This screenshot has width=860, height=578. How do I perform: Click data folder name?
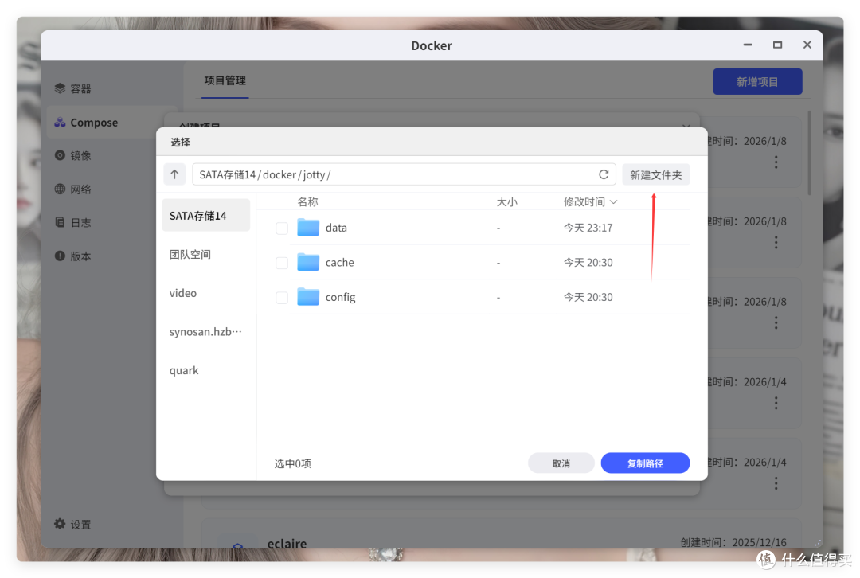tap(336, 228)
